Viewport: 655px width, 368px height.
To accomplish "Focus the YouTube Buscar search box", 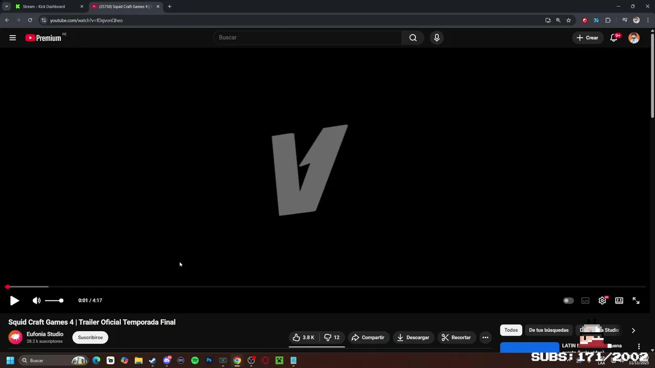I will (308, 37).
